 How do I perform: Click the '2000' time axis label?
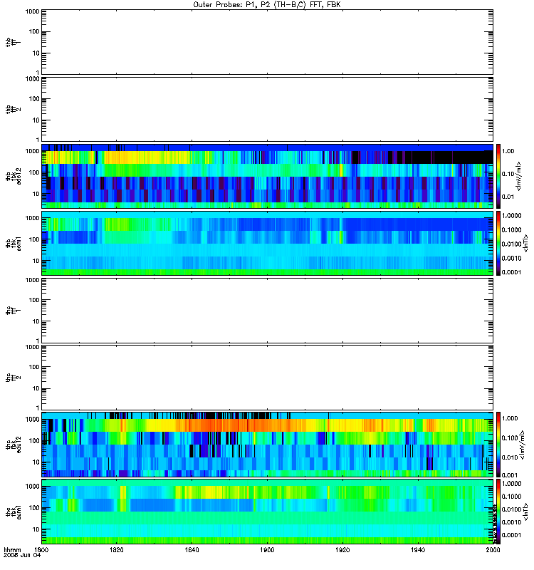tap(493, 549)
